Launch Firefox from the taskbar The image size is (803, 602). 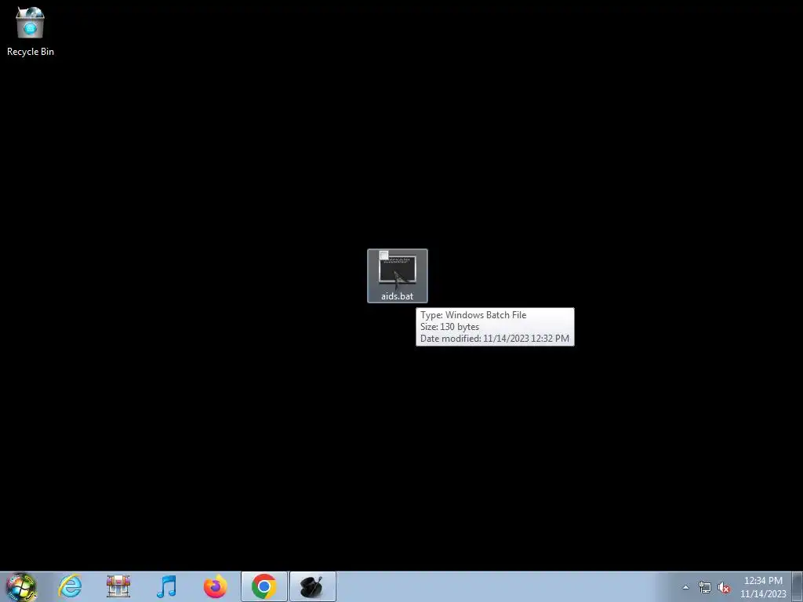[x=215, y=586]
